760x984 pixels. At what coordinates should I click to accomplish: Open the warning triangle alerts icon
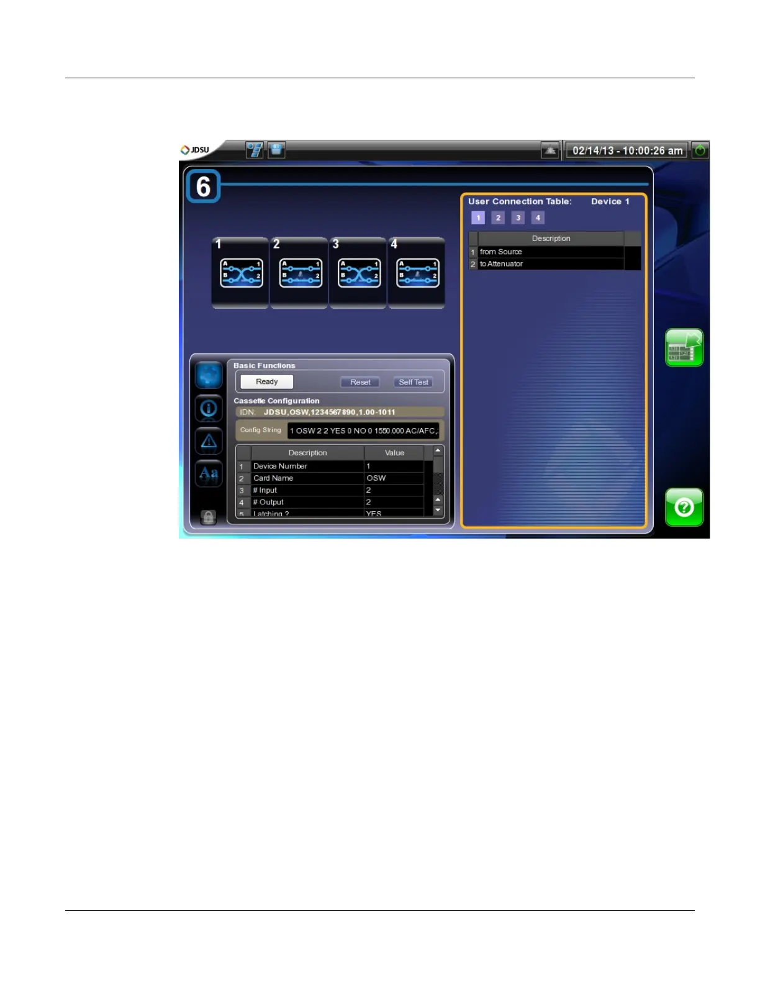point(209,441)
